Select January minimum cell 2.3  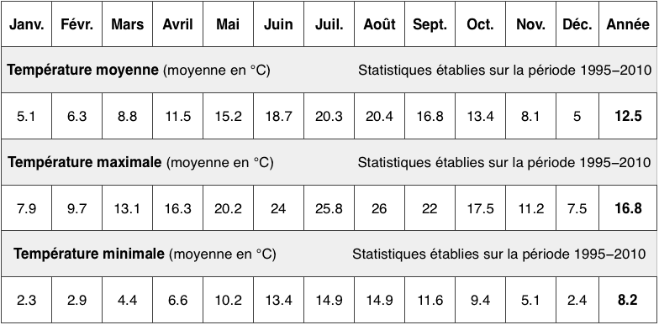click(x=27, y=300)
